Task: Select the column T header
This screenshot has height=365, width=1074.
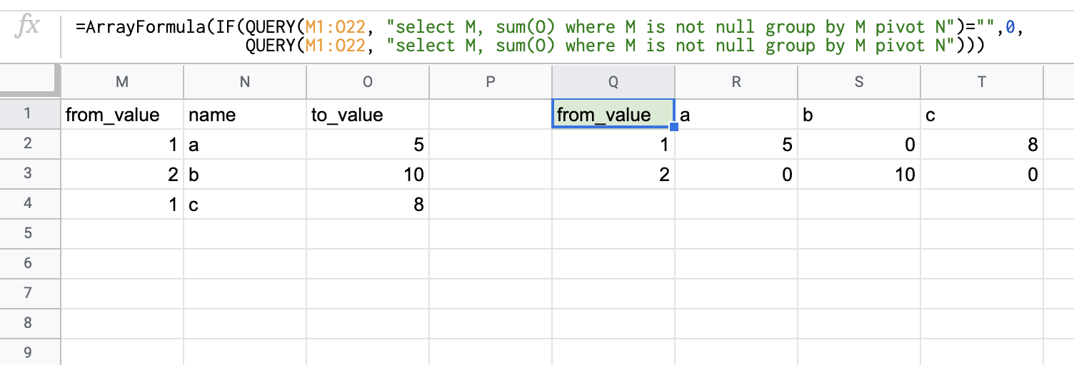Action: 982,82
